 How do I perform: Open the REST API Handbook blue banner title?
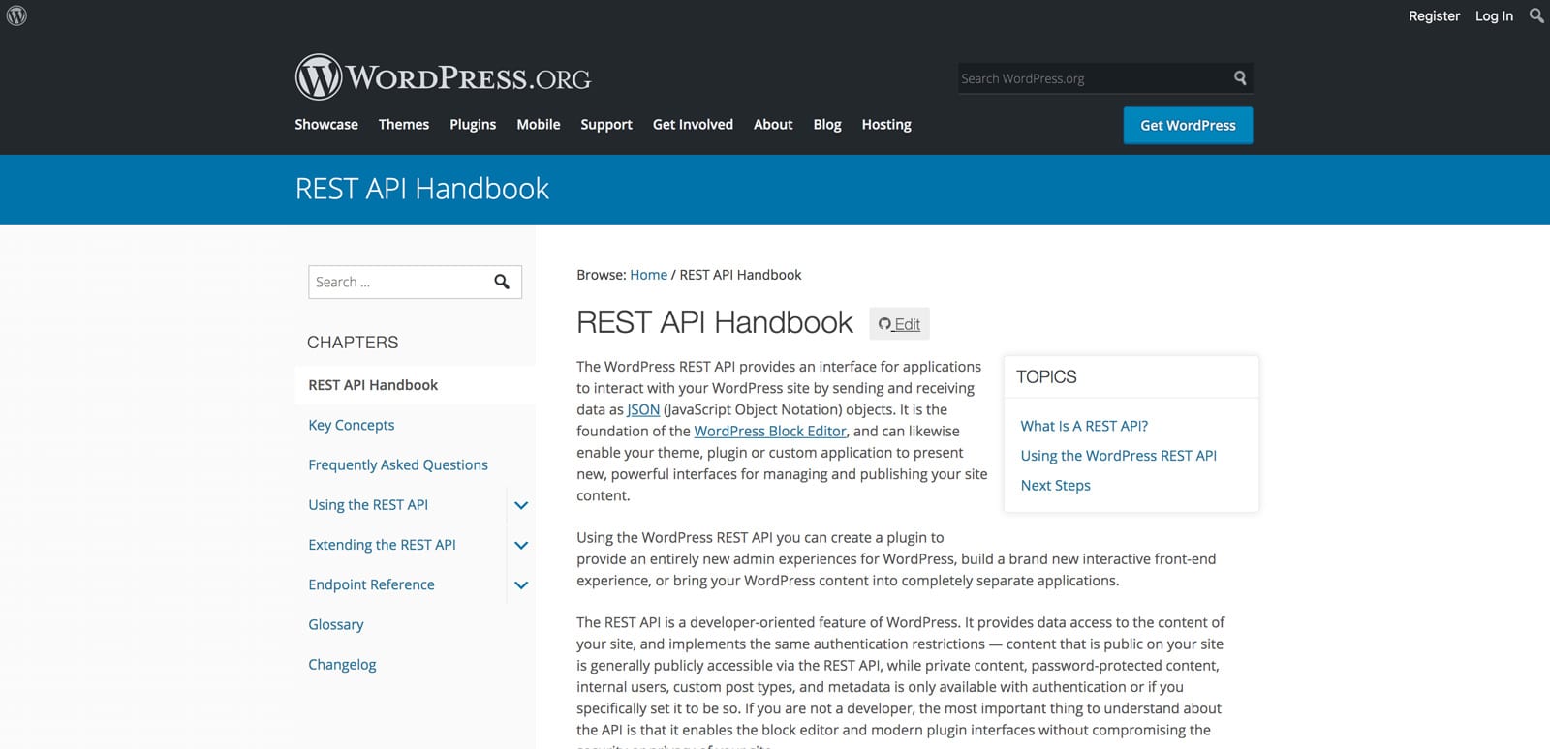point(421,189)
